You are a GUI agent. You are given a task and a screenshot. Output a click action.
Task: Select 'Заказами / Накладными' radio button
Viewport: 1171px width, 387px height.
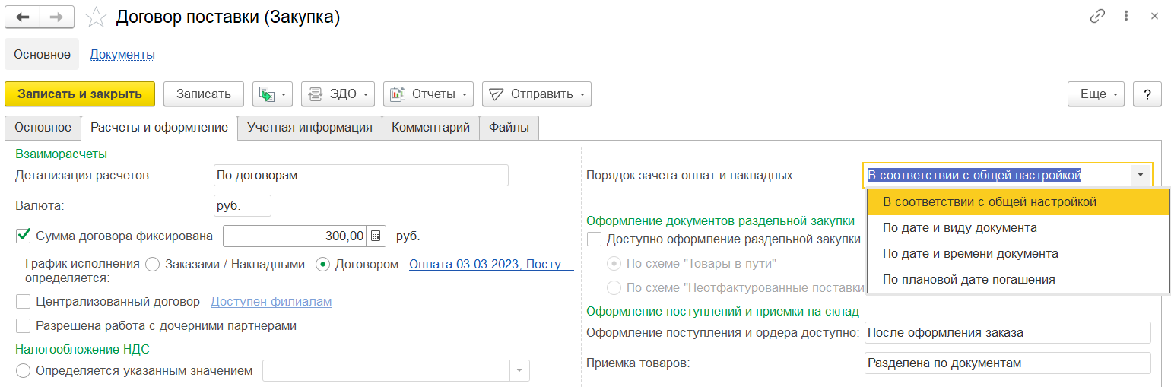(x=152, y=265)
